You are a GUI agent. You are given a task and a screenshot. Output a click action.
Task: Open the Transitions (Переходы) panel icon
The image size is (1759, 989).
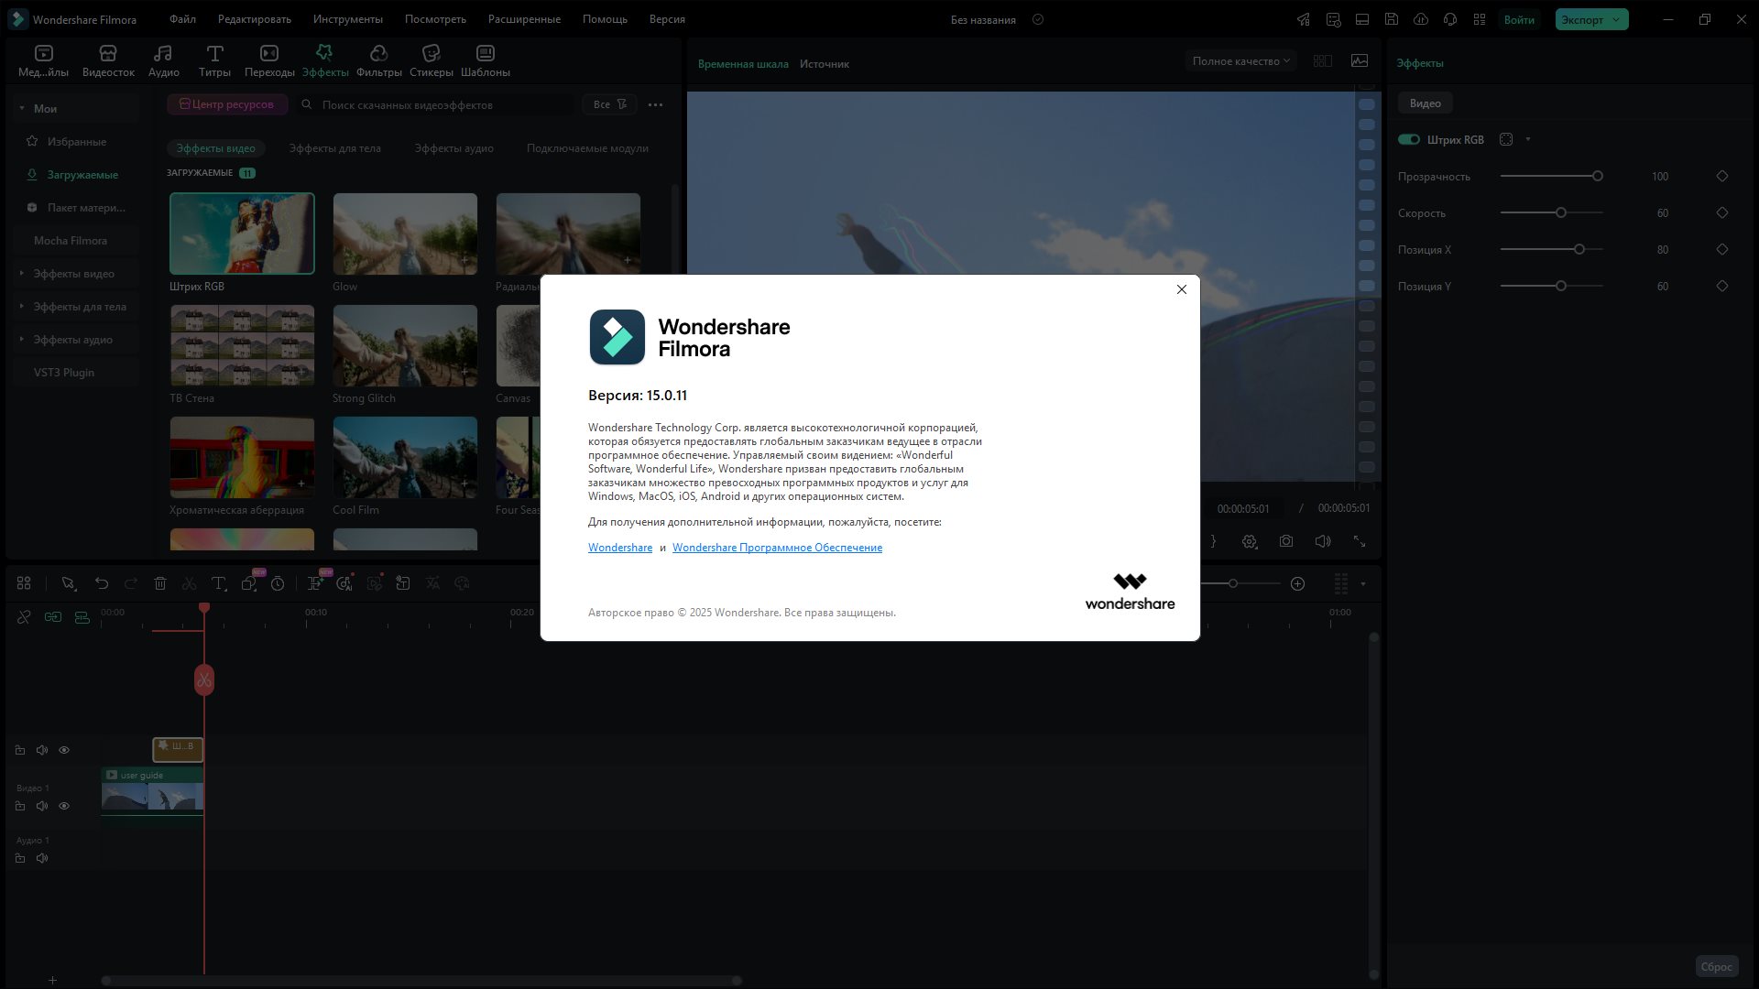coord(268,54)
